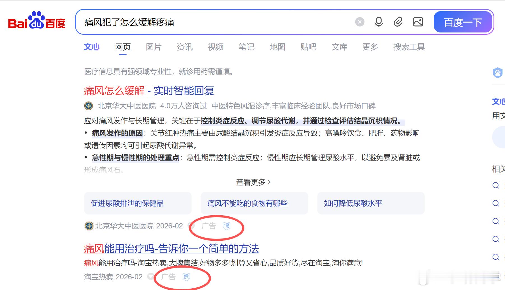Open 痛风能用治疗吗-告诉你一个简单的方法 result

click(172, 249)
